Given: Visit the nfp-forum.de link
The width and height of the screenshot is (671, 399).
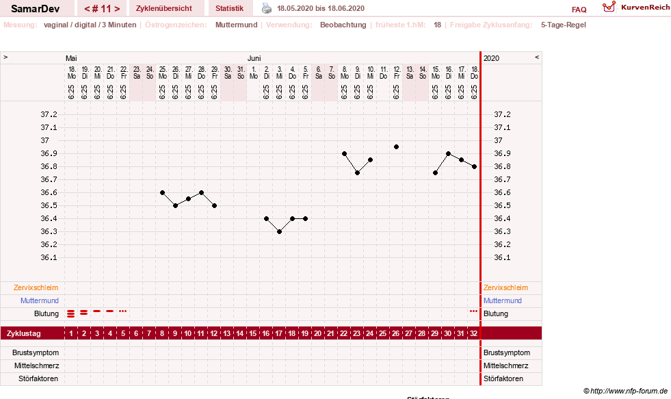Looking at the screenshot, I should 629,391.
